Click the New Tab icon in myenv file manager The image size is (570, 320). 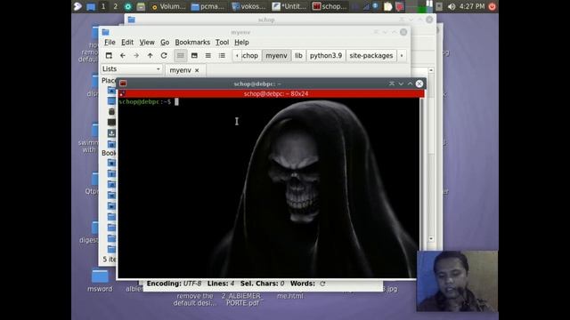[109, 55]
